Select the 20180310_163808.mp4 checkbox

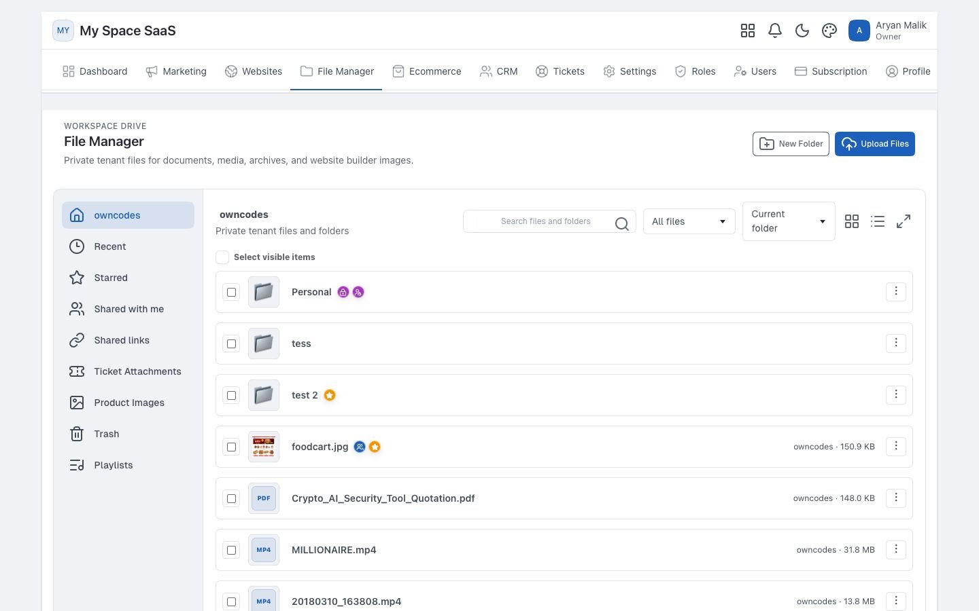[232, 601]
